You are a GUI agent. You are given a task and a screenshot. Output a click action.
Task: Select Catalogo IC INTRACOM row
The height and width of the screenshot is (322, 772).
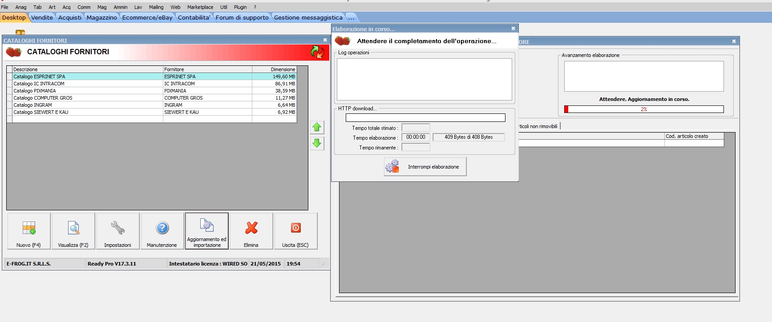pos(152,84)
